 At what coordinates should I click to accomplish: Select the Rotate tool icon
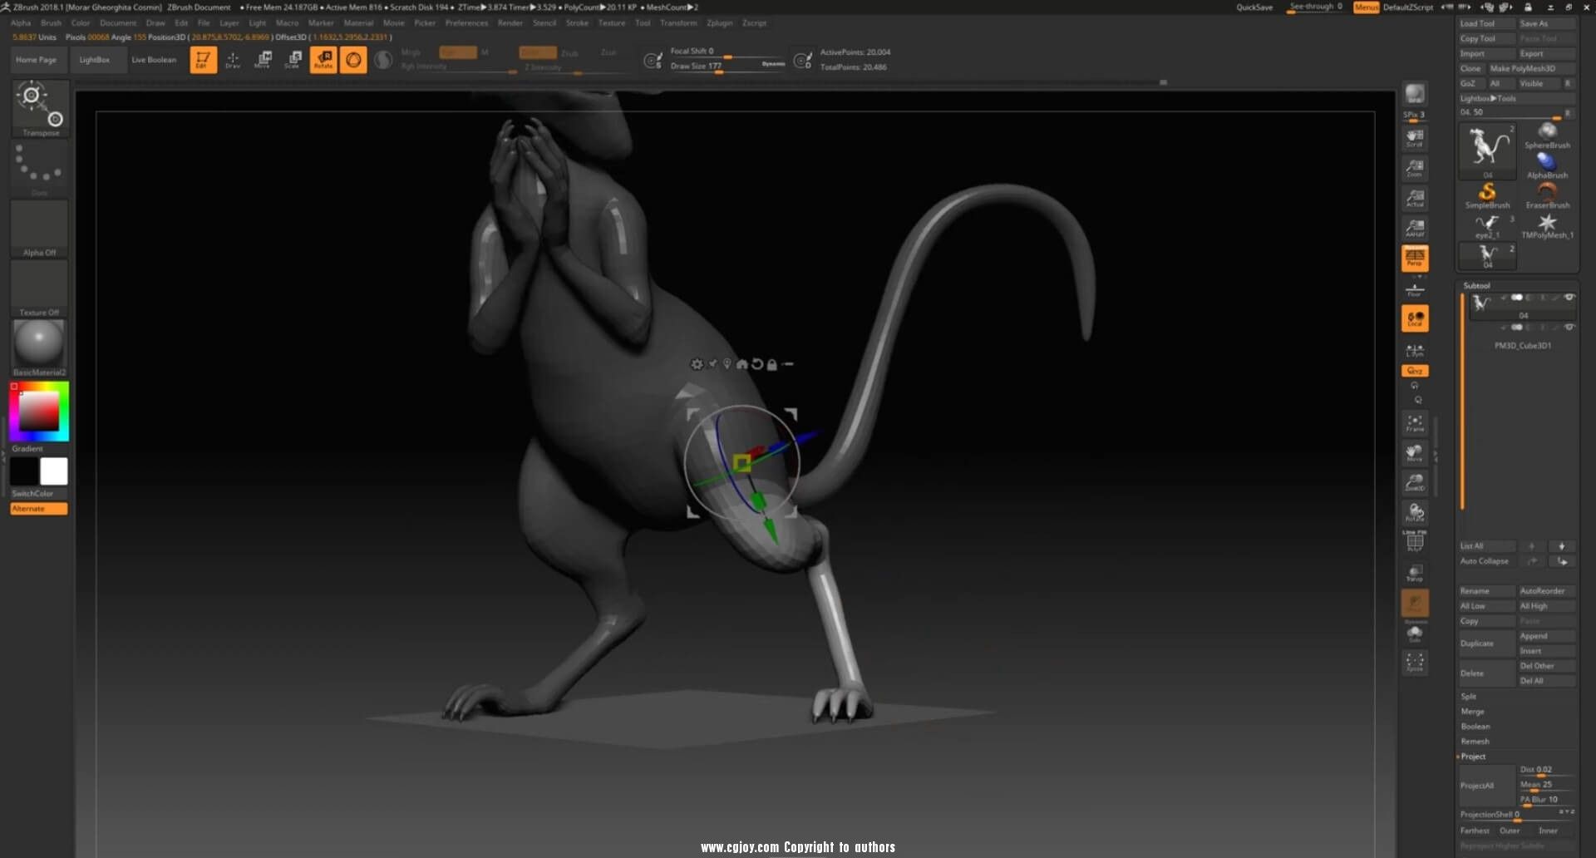click(x=323, y=60)
